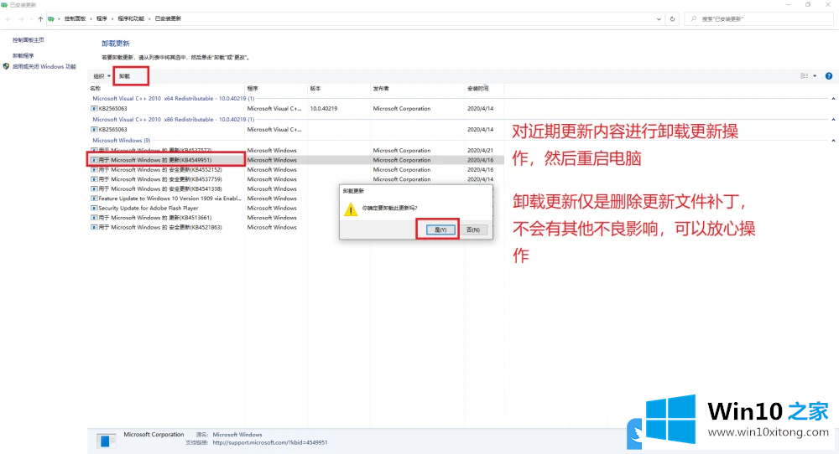839x454 pixels.
Task: Click 是(Y) to confirm uninstall
Action: tap(437, 230)
